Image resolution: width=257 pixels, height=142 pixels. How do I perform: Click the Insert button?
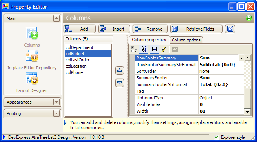pos(114,29)
